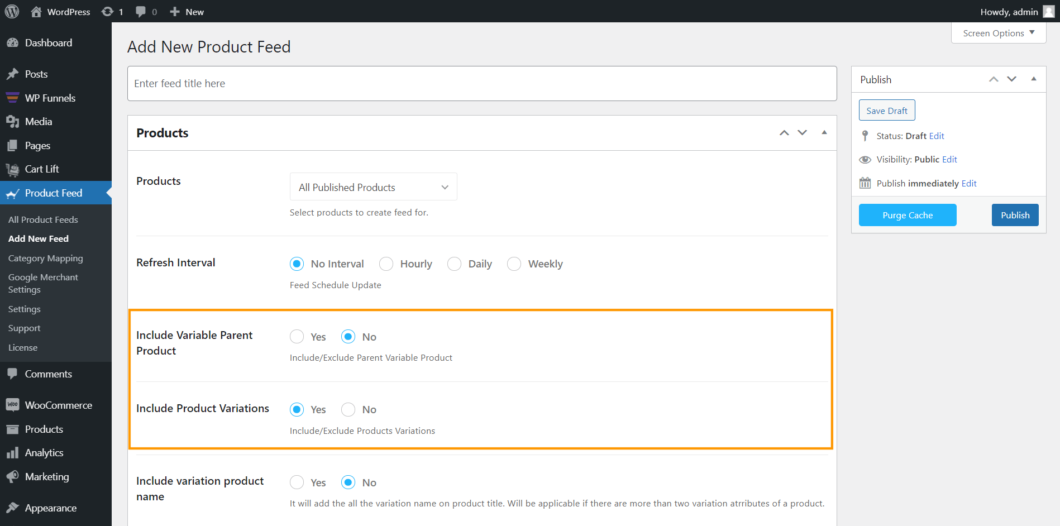Edit the Public visibility link
Image resolution: width=1060 pixels, height=526 pixels.
pos(949,160)
